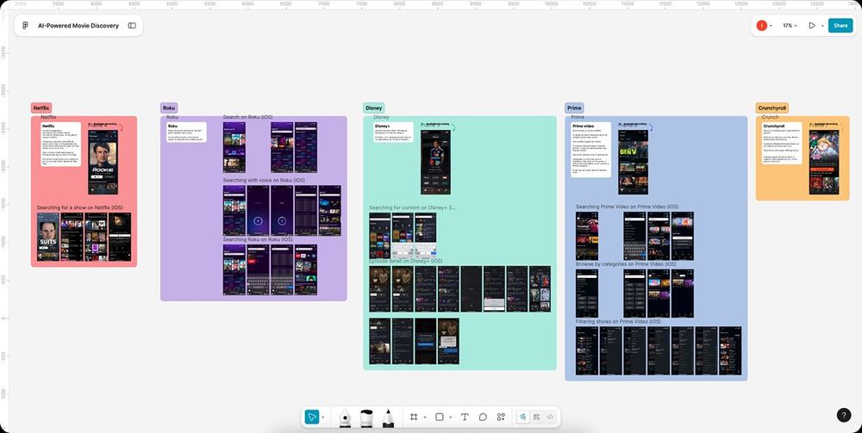862x433 pixels.
Task: Select first Roku voice microphone screen
Action: pyautogui.click(x=258, y=211)
